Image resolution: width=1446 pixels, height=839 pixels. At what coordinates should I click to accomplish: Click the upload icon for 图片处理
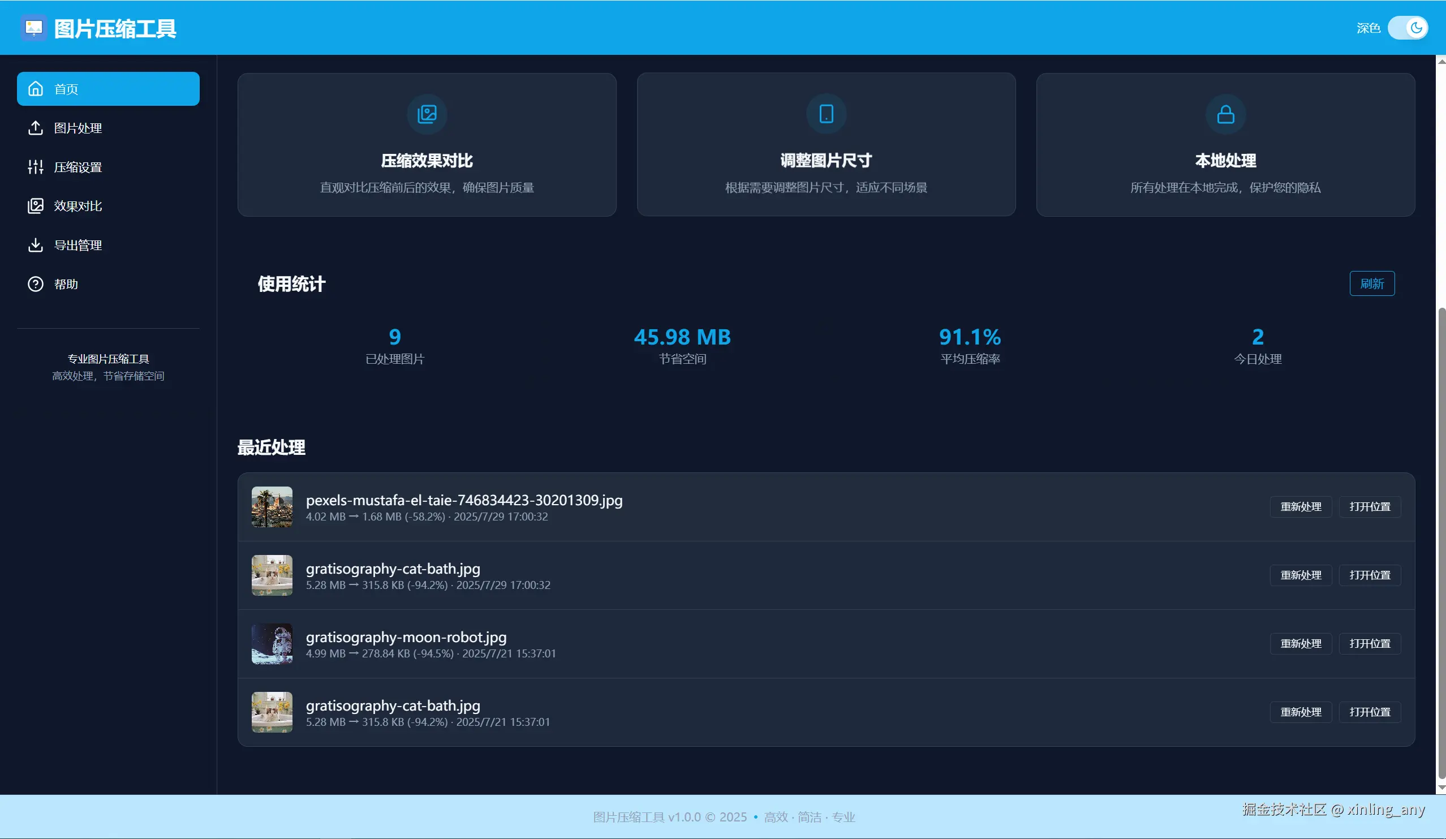[36, 128]
